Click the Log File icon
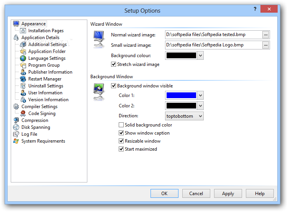 16,134
